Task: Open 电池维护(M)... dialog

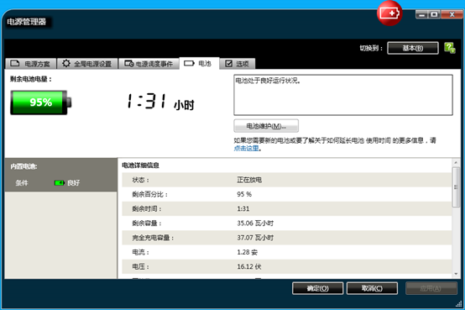Action: [266, 126]
